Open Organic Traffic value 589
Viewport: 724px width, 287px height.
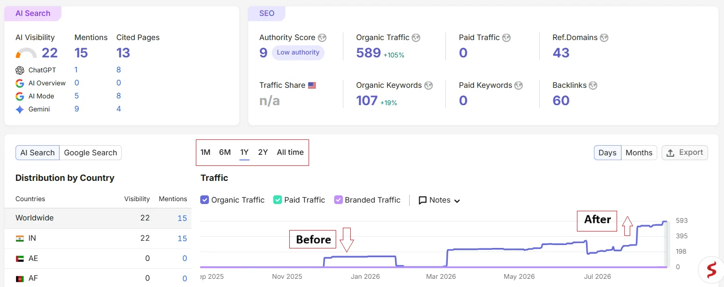pos(369,53)
